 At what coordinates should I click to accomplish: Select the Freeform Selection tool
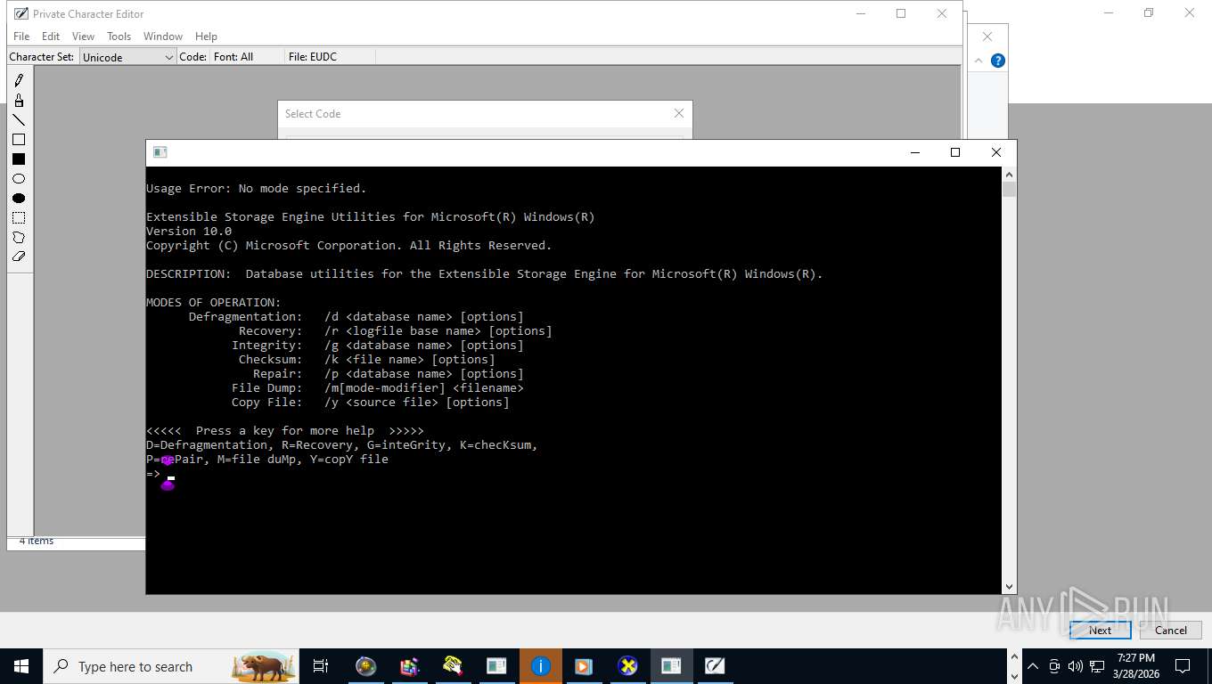[x=19, y=238]
